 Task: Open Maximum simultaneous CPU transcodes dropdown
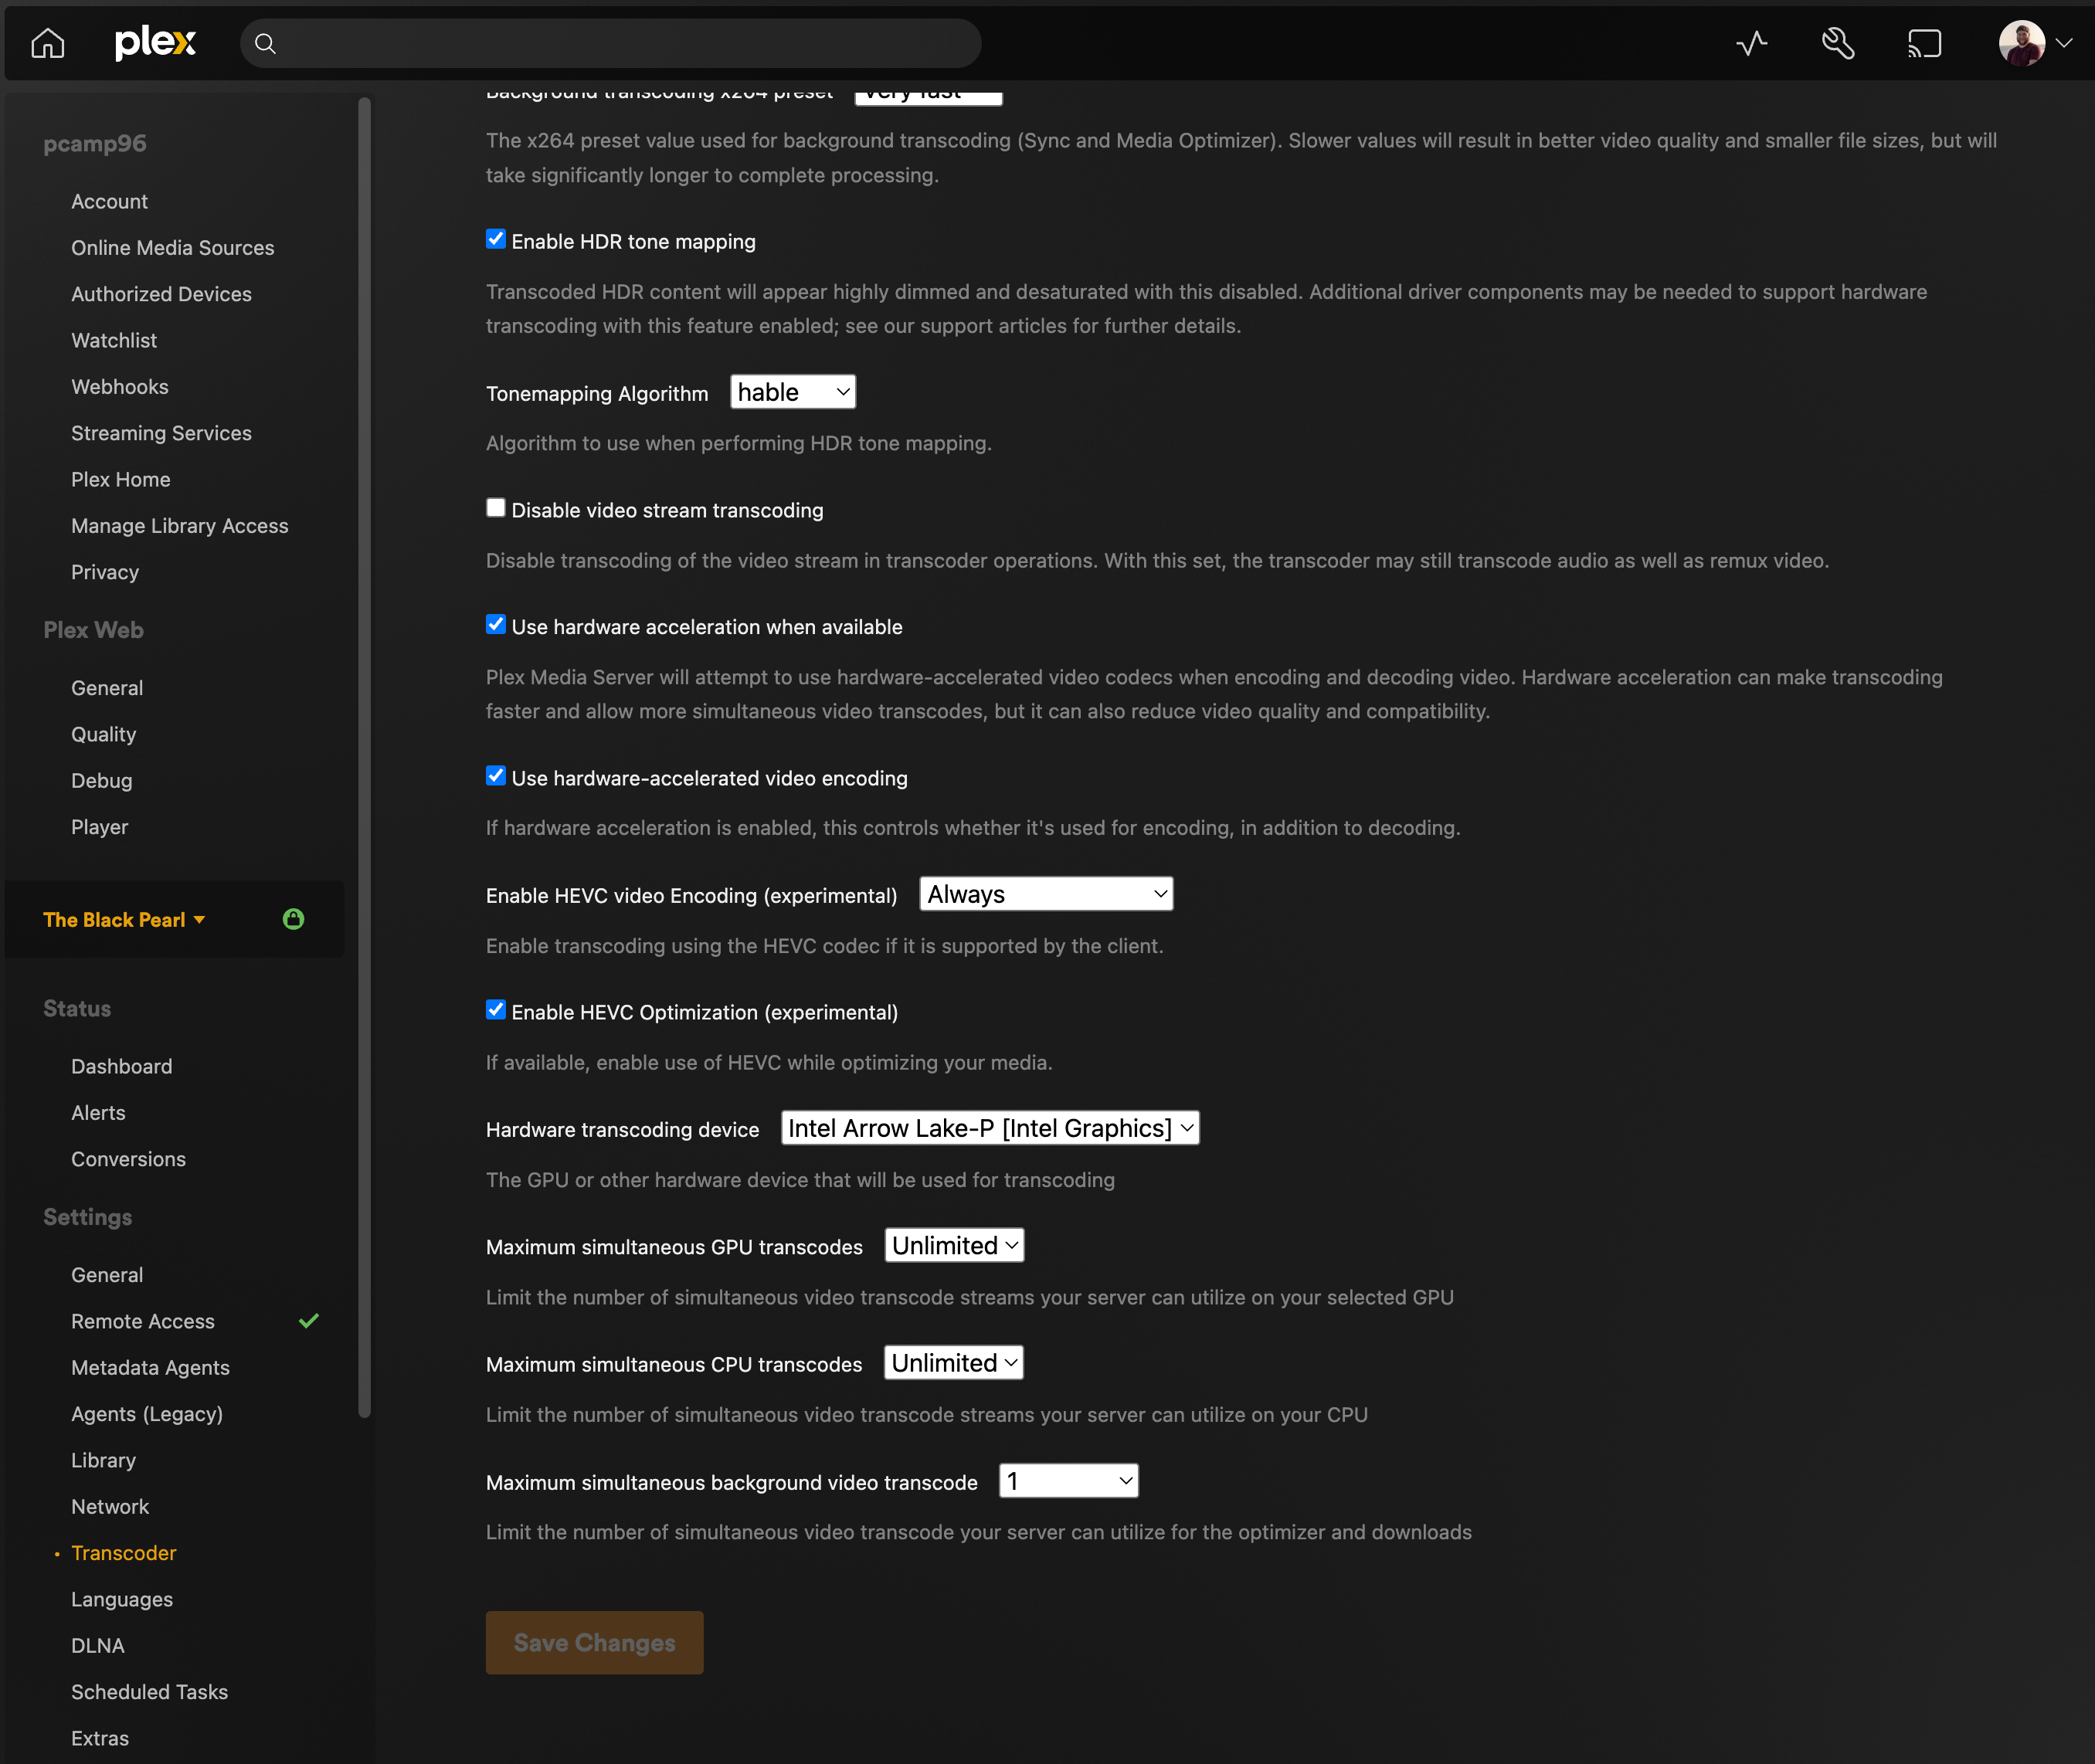954,1363
